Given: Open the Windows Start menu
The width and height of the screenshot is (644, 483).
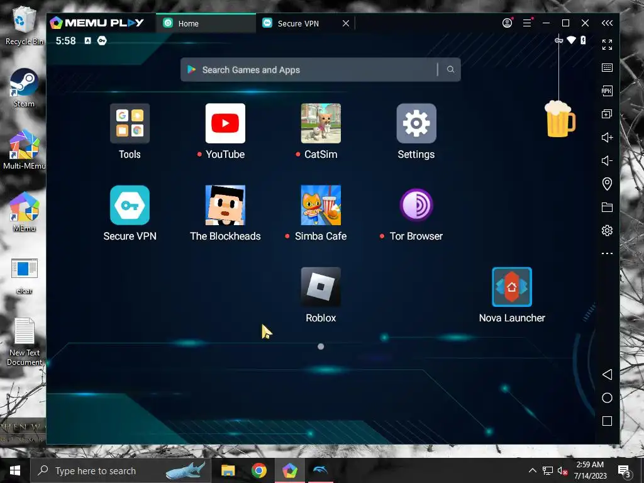Looking at the screenshot, I should point(15,470).
